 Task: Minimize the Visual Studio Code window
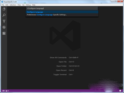[x=112, y=1]
